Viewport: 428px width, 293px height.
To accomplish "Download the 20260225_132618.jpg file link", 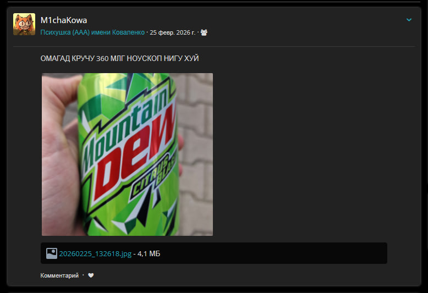I will coord(95,253).
